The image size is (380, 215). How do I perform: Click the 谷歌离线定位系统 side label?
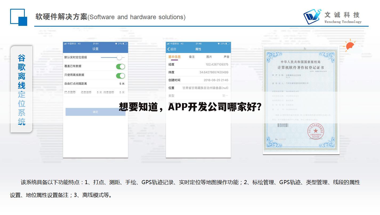coord(22,89)
